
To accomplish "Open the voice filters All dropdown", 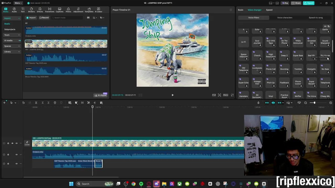I will [327, 26].
